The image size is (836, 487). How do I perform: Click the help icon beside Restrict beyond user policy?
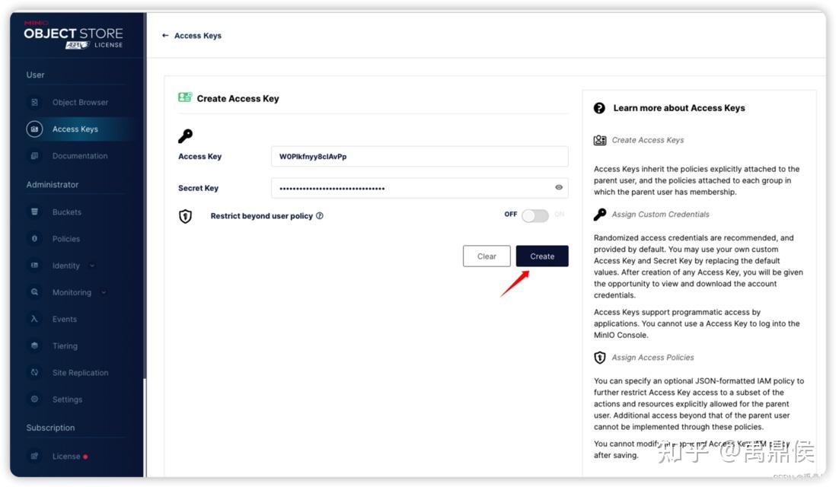tap(320, 216)
